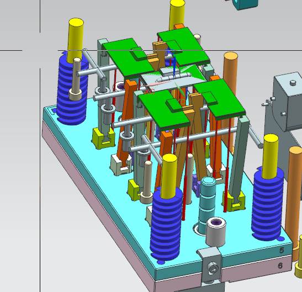This screenshot has height=292, width=302.
Task: Select the yellow guide pillar on right side
Action: tap(270, 156)
